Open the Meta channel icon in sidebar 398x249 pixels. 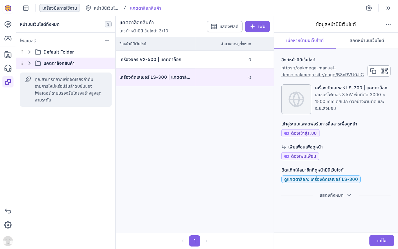coord(8,38)
